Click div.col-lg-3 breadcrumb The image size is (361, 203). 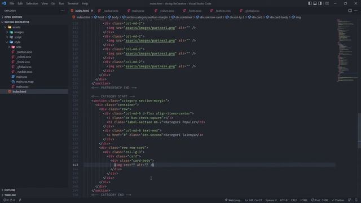point(235,17)
